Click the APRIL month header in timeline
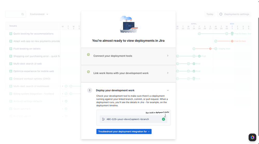 point(194,24)
